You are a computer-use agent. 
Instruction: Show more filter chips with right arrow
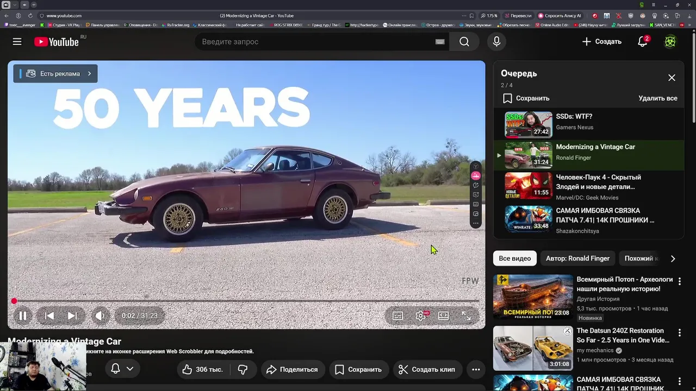click(x=673, y=258)
